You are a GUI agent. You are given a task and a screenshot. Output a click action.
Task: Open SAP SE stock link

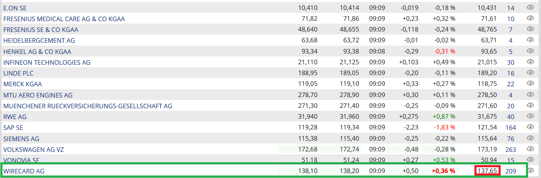13,127
